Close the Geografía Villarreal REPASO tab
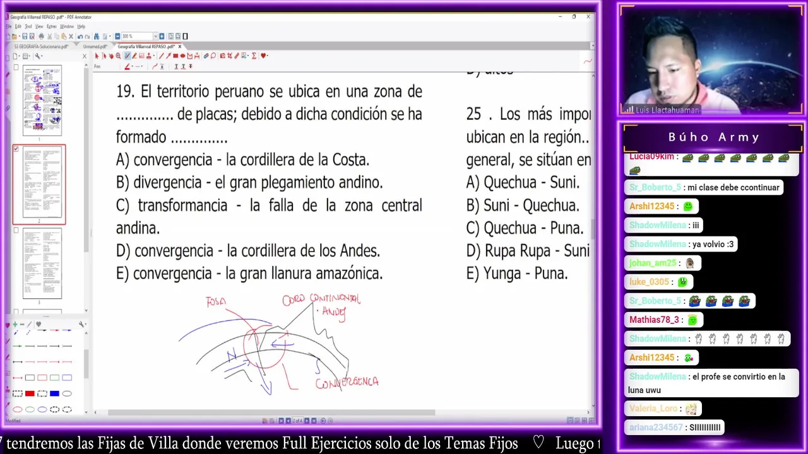The image size is (808, 454). [x=180, y=46]
